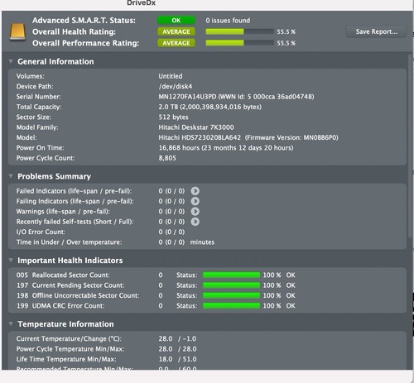Open Recently failed Self-tests arrow
The image size is (414, 383).
tap(195, 222)
